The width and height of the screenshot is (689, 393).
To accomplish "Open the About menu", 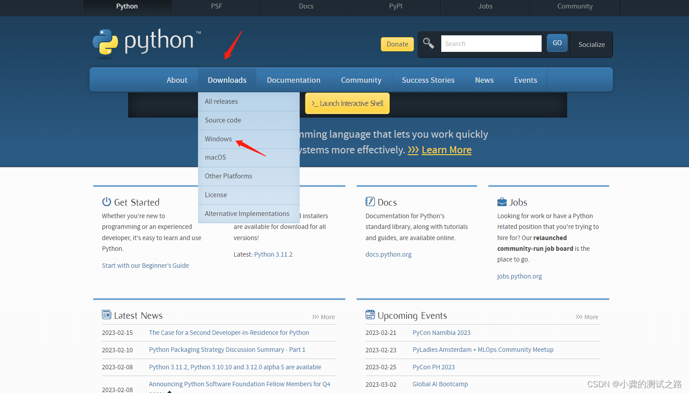I will tap(177, 80).
